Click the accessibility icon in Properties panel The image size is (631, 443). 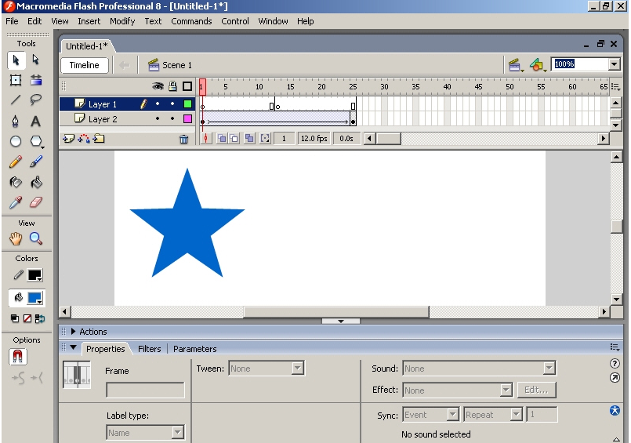[615, 411]
